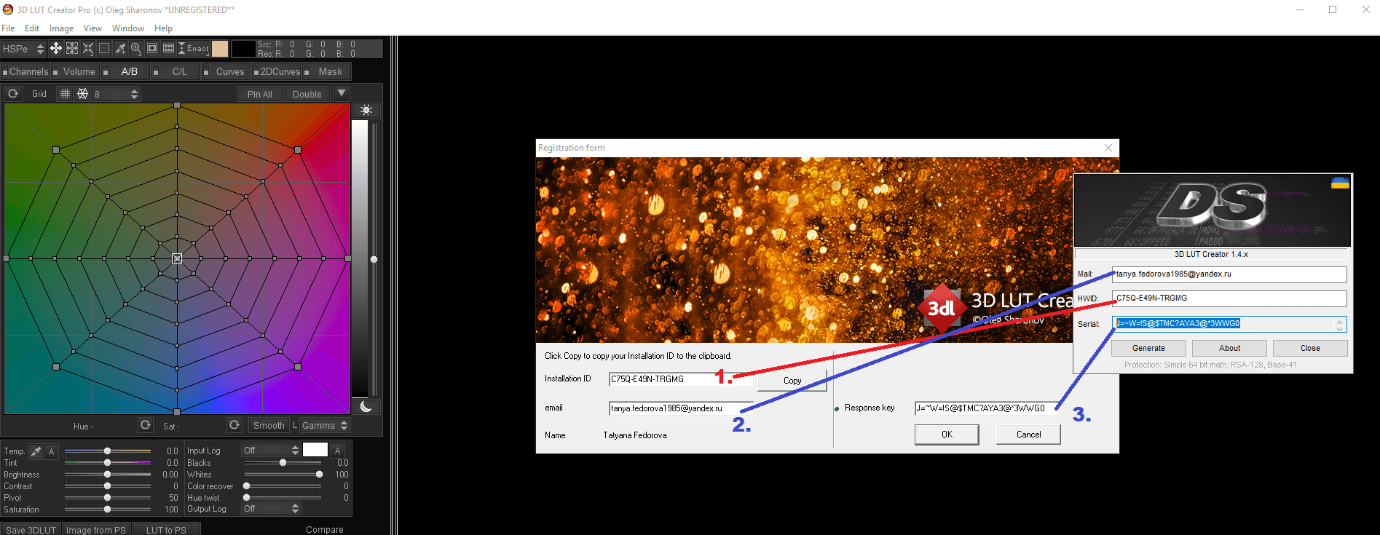Click the 3D LUT Creator app icon in title bar
This screenshot has width=1380, height=535.
pos(8,9)
